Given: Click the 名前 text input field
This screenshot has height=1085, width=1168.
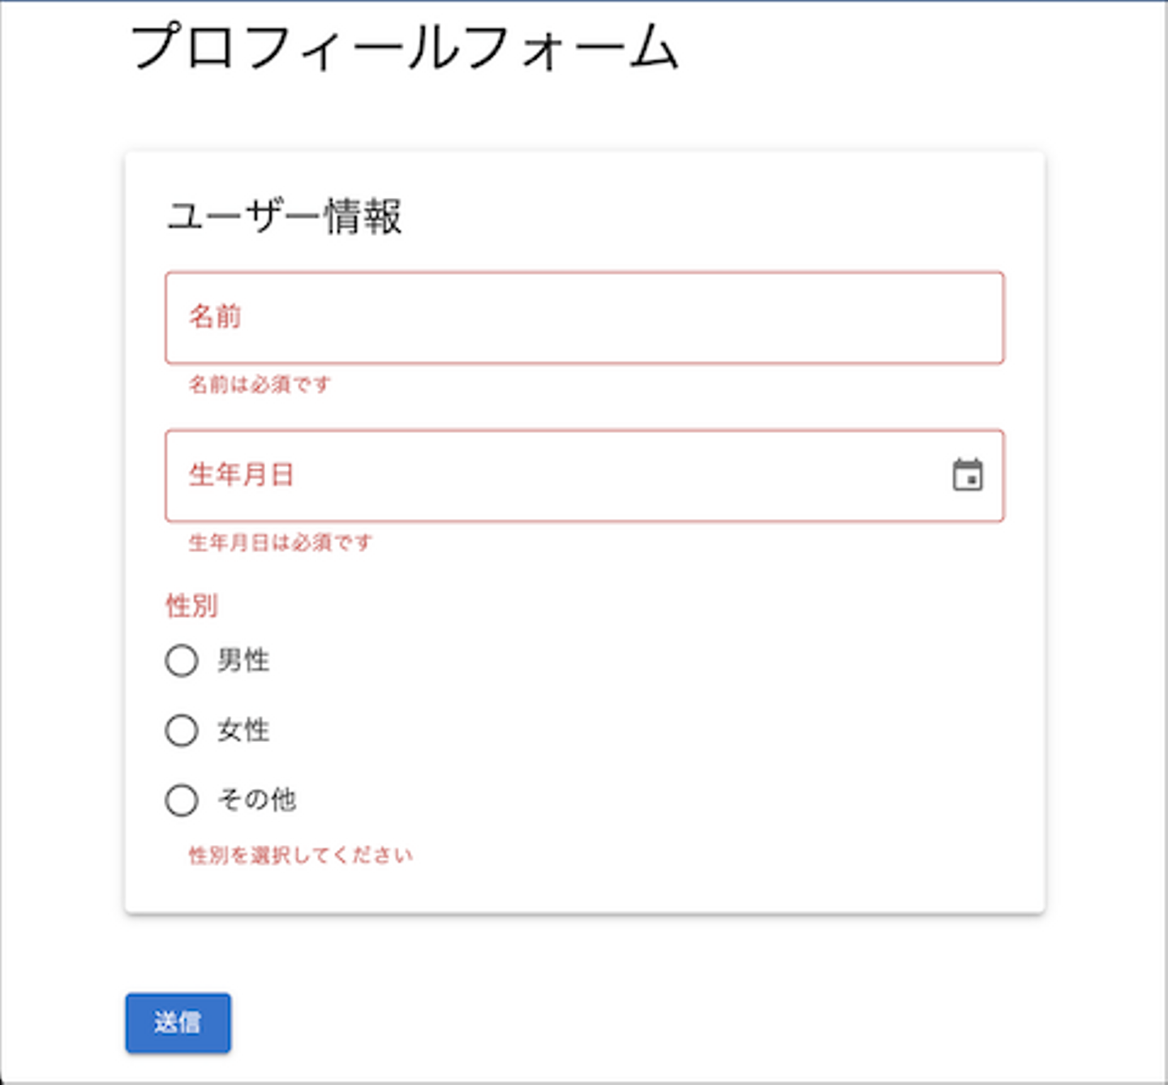Looking at the screenshot, I should [x=584, y=318].
